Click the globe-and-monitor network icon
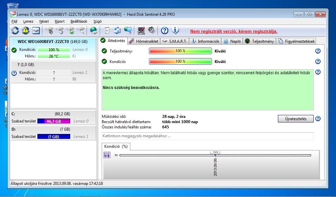Image resolution: width=336 pixels, height=197 pixels. [128, 31]
